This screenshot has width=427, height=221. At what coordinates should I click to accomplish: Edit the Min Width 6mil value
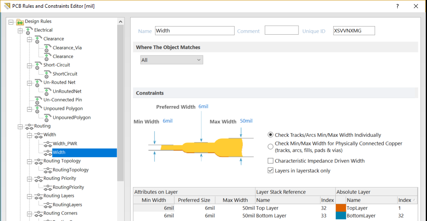point(167,121)
